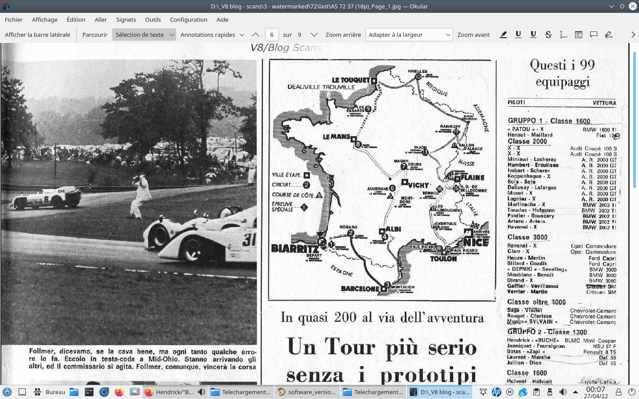Expand the toolbar overflow chevron

coord(633,35)
